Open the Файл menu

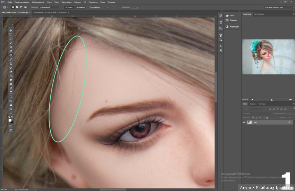tap(10, 2)
